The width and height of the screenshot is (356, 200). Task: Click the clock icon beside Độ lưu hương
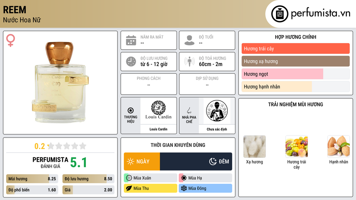[131, 61]
